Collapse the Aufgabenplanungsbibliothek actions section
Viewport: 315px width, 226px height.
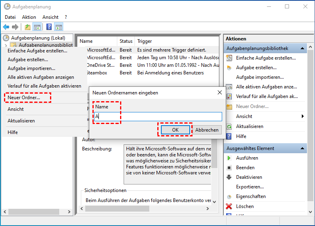pos(302,48)
